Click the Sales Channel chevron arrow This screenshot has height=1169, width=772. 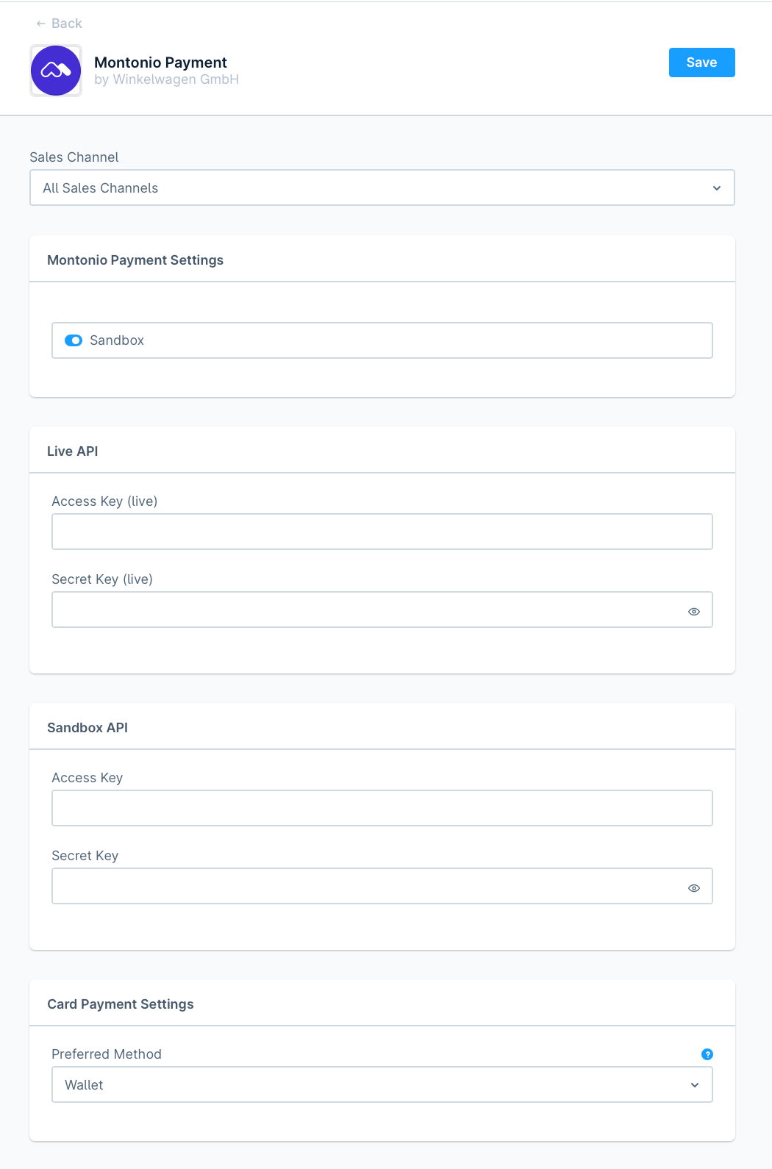coord(717,188)
